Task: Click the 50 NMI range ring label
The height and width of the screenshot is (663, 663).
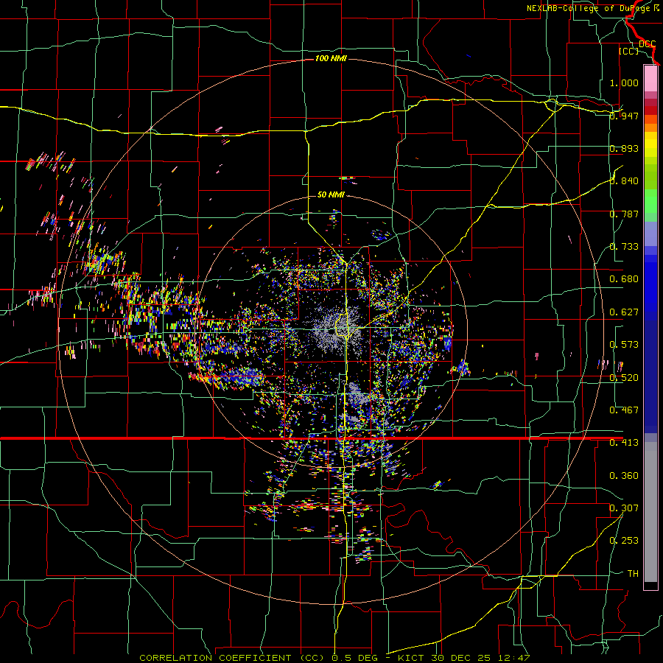Action: click(331, 194)
